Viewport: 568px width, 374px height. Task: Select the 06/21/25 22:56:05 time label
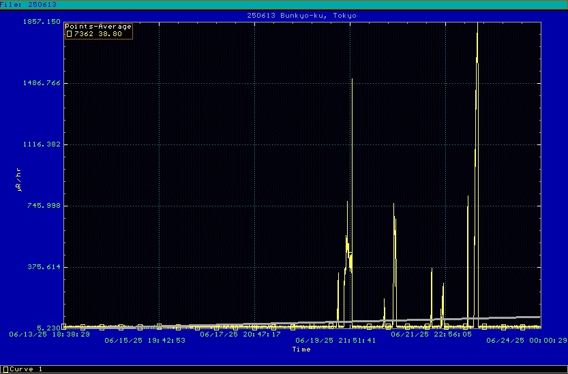(x=431, y=334)
